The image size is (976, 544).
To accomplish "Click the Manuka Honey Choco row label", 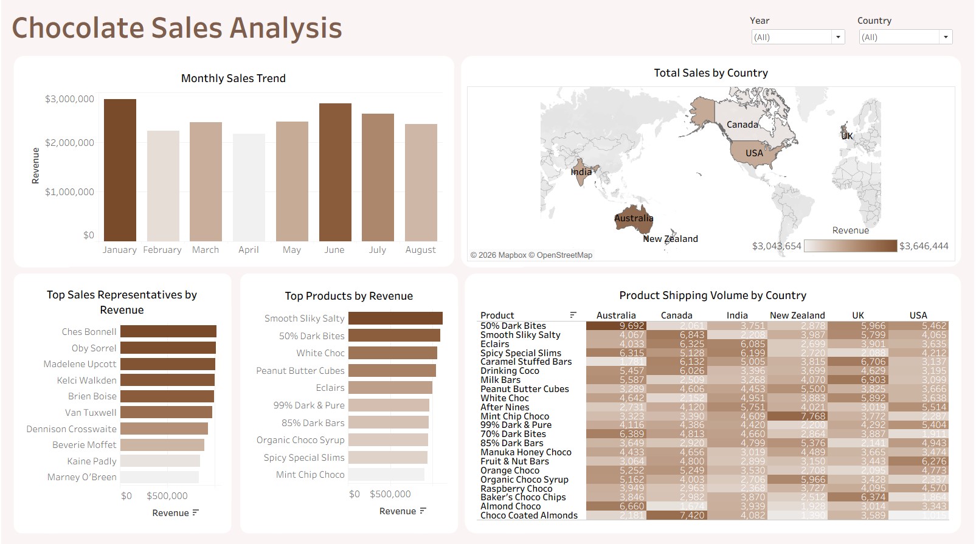I will [x=526, y=452].
